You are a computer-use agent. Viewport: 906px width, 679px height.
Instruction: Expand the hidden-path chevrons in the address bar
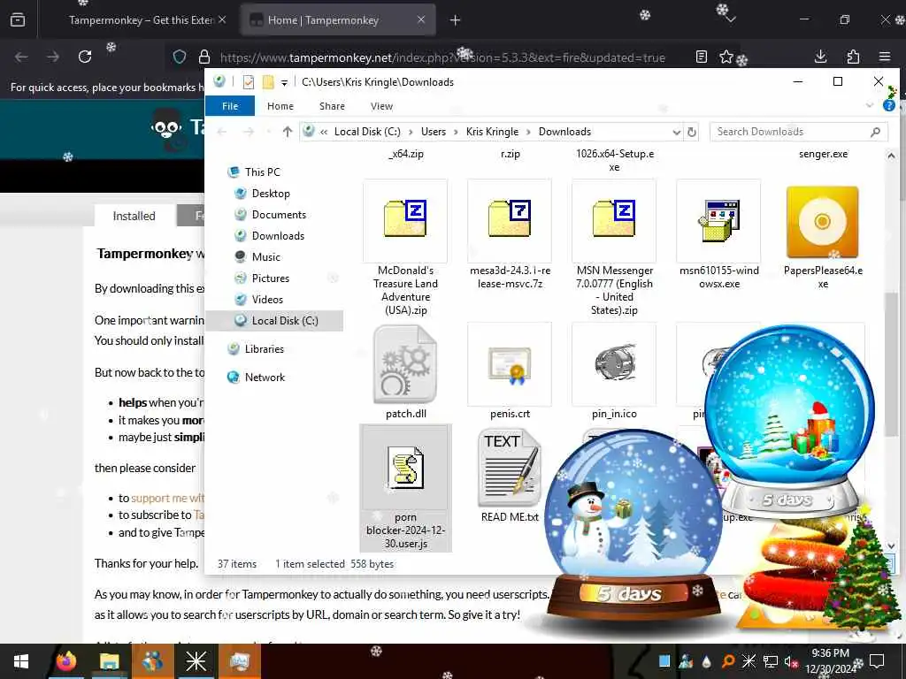pyautogui.click(x=324, y=133)
